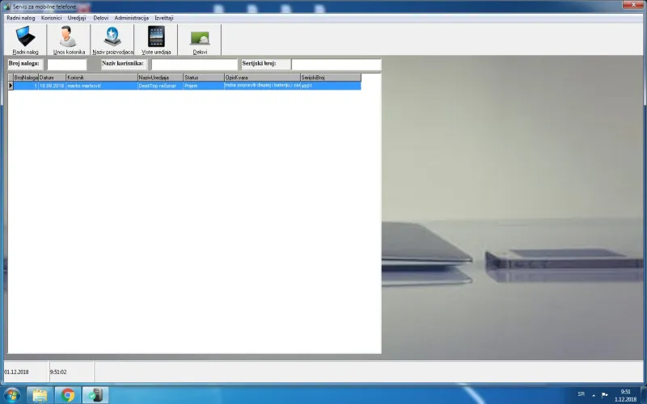Select the row indicator arrow of row 1
This screenshot has height=404, width=647.
click(11, 86)
